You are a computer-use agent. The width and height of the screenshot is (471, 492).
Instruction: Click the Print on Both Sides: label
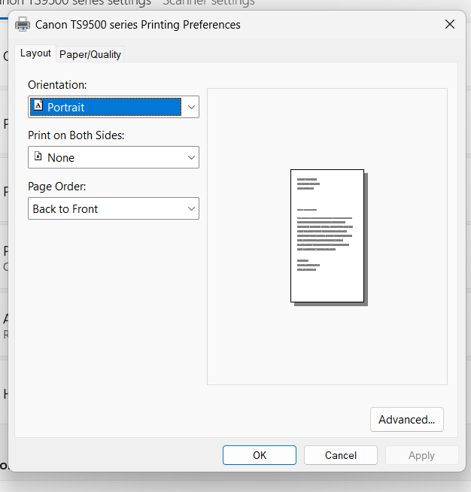click(76, 135)
